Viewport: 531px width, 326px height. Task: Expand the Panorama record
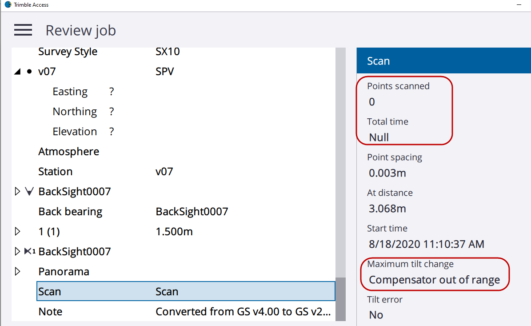click(18, 272)
